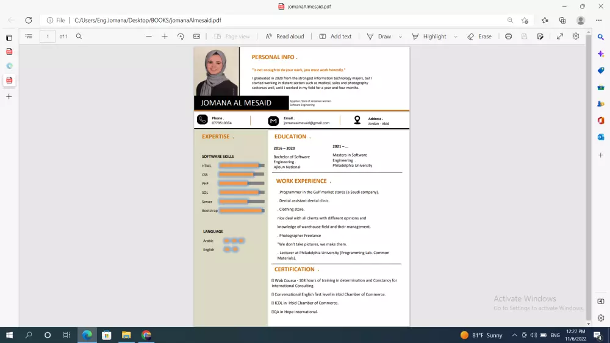This screenshot has height=343, width=610.
Task: Switch to the Edge page tab
Action: pos(9,66)
